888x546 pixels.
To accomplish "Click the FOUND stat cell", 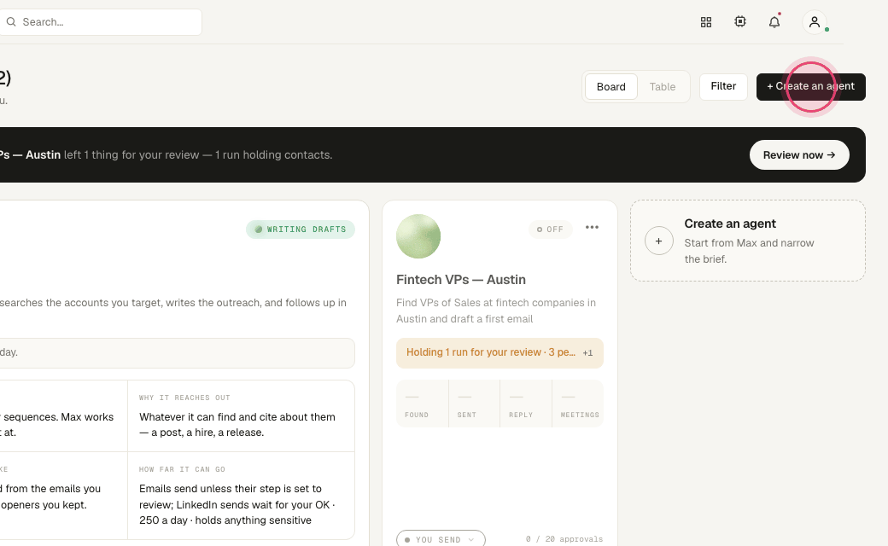I will coord(422,404).
